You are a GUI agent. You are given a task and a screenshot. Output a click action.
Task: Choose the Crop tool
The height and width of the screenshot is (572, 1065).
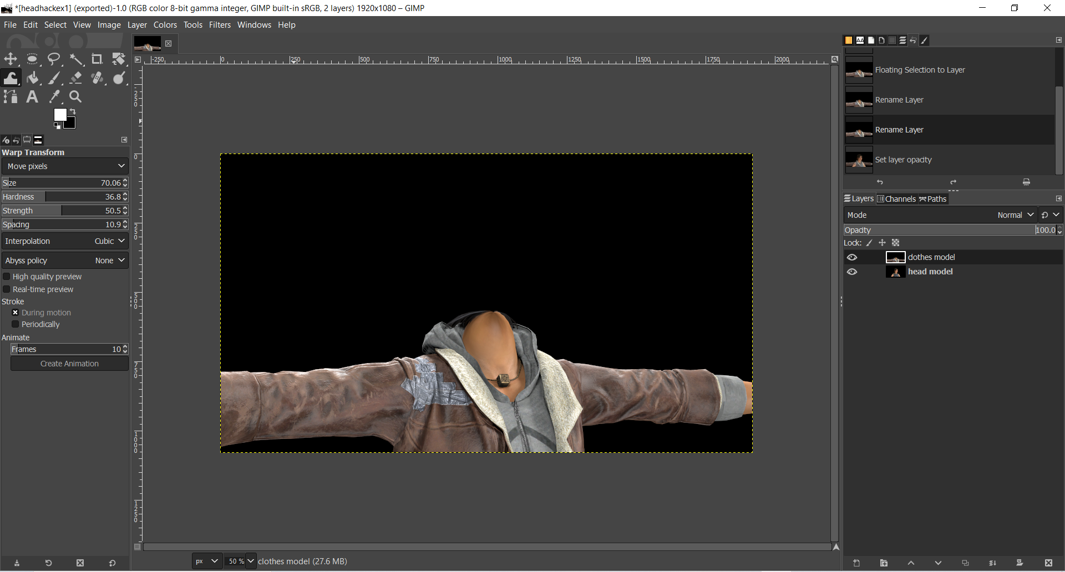tap(97, 59)
